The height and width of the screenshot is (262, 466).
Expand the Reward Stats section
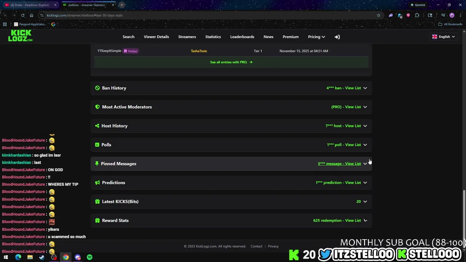coord(231,221)
